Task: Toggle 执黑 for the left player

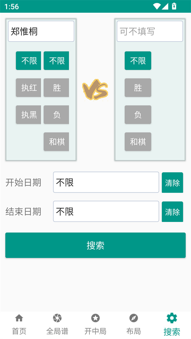Action: point(28,115)
